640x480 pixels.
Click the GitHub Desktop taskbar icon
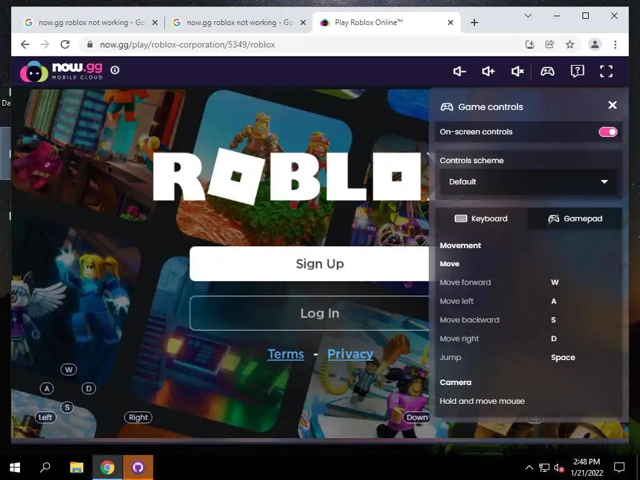click(138, 467)
